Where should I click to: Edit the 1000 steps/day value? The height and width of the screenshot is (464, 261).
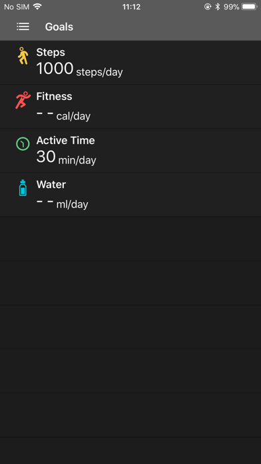click(x=79, y=69)
